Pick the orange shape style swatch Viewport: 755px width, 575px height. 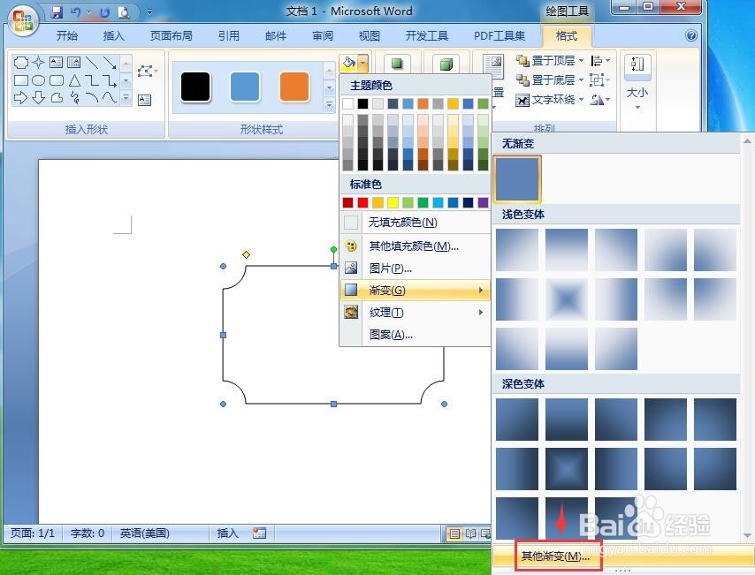click(x=294, y=87)
